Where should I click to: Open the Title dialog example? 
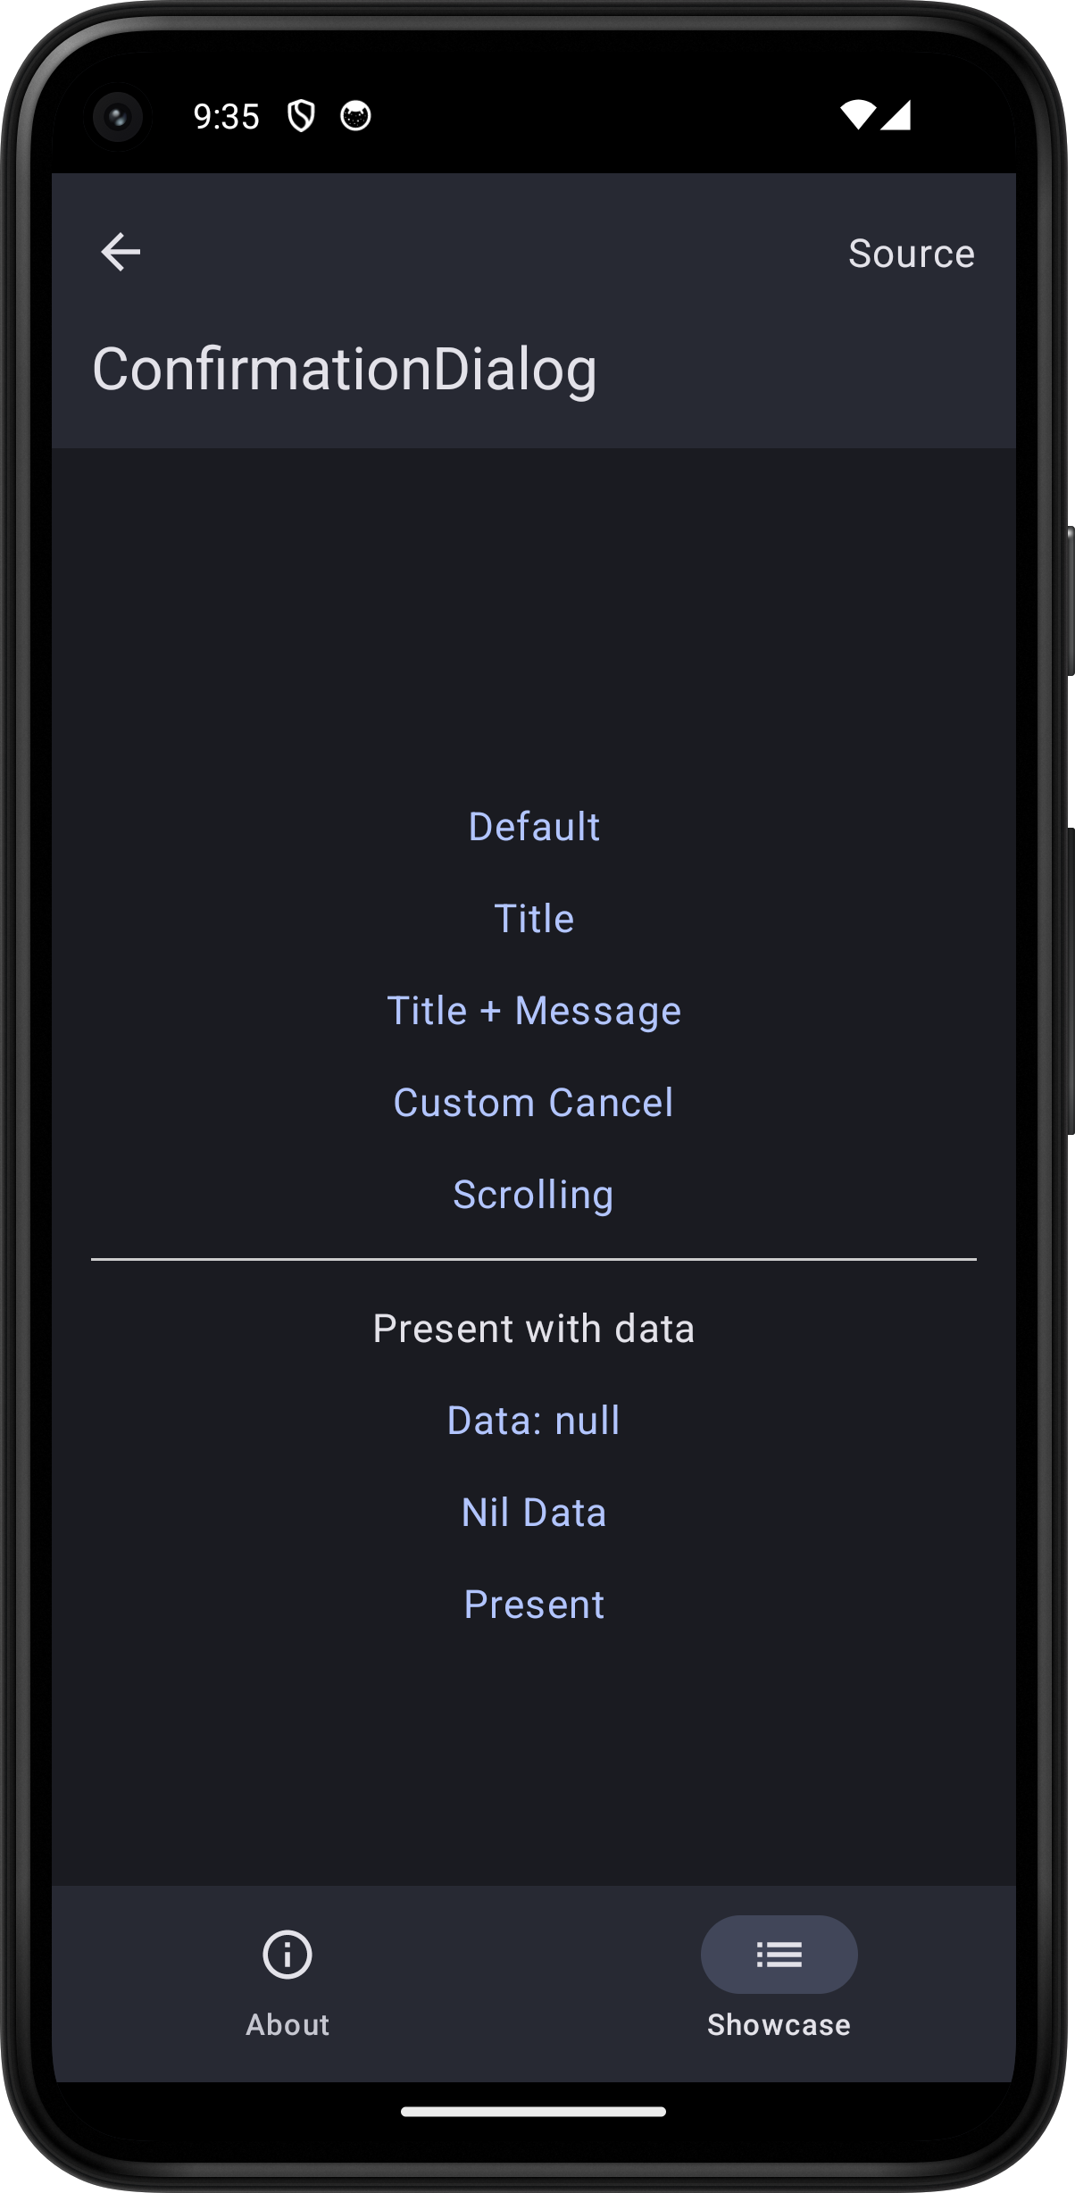pos(534,918)
